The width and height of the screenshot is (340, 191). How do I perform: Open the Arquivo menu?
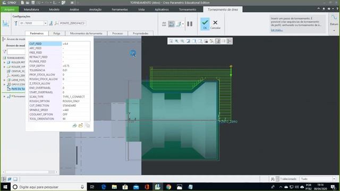click(10, 10)
